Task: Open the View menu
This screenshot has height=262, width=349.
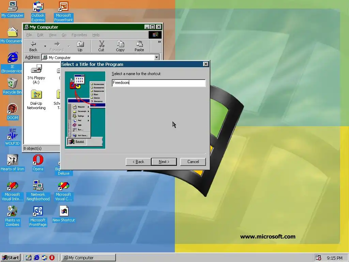Action: (52, 35)
